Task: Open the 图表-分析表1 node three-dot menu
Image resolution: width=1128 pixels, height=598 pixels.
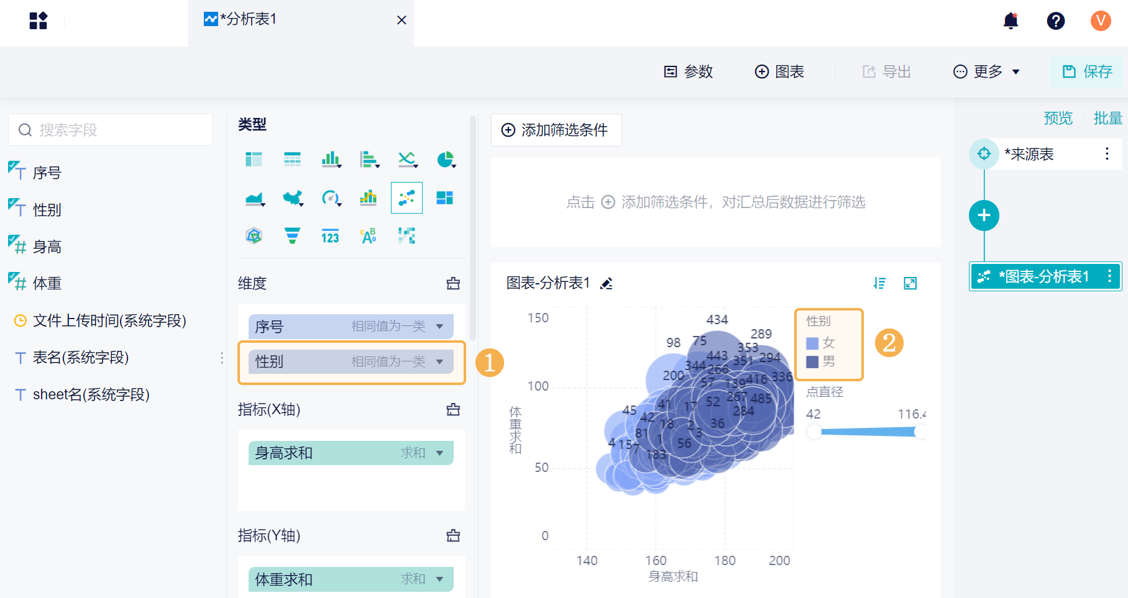Action: (1109, 276)
